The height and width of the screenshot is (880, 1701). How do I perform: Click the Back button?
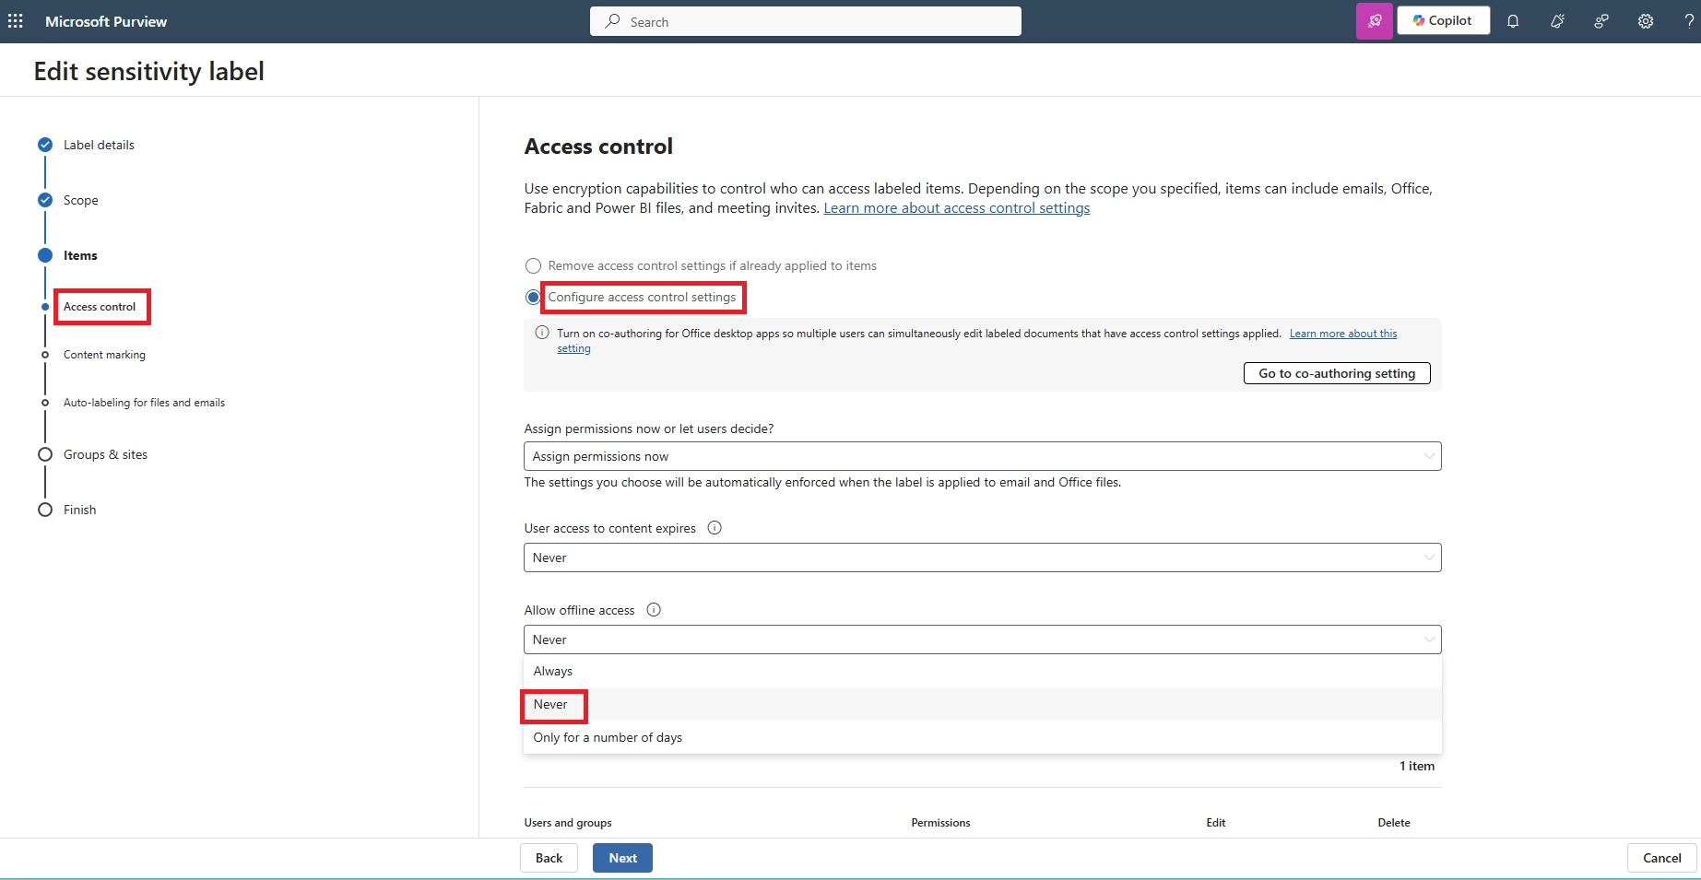coord(549,858)
